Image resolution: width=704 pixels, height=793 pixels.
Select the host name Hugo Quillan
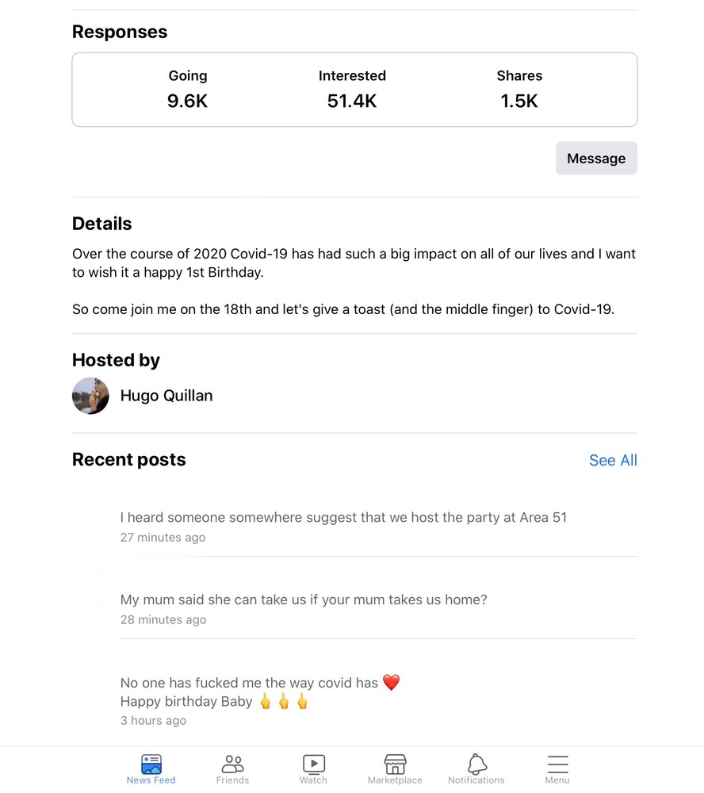click(166, 396)
